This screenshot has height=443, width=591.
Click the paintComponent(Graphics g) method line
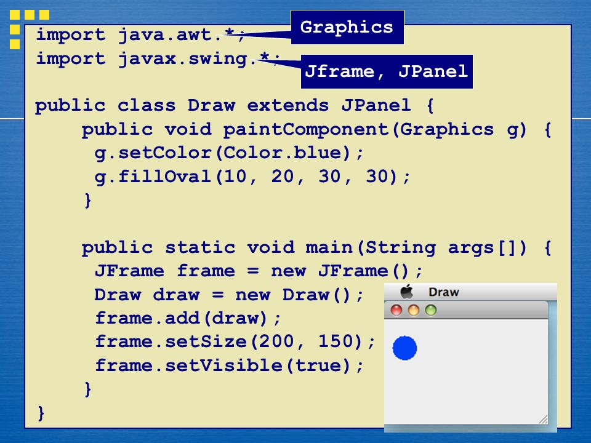point(316,130)
